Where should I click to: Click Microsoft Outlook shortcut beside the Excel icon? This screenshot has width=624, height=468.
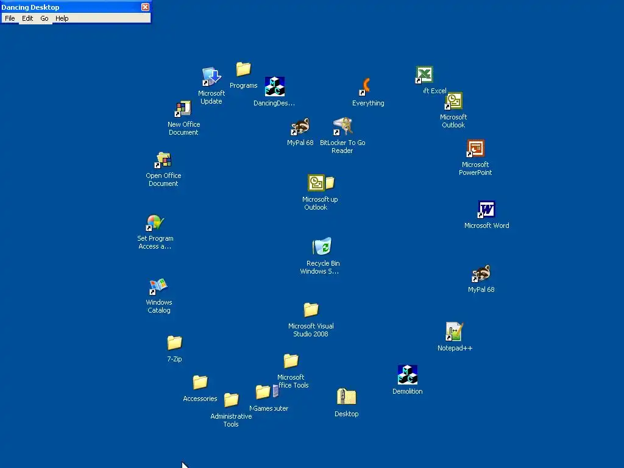pyautogui.click(x=453, y=101)
